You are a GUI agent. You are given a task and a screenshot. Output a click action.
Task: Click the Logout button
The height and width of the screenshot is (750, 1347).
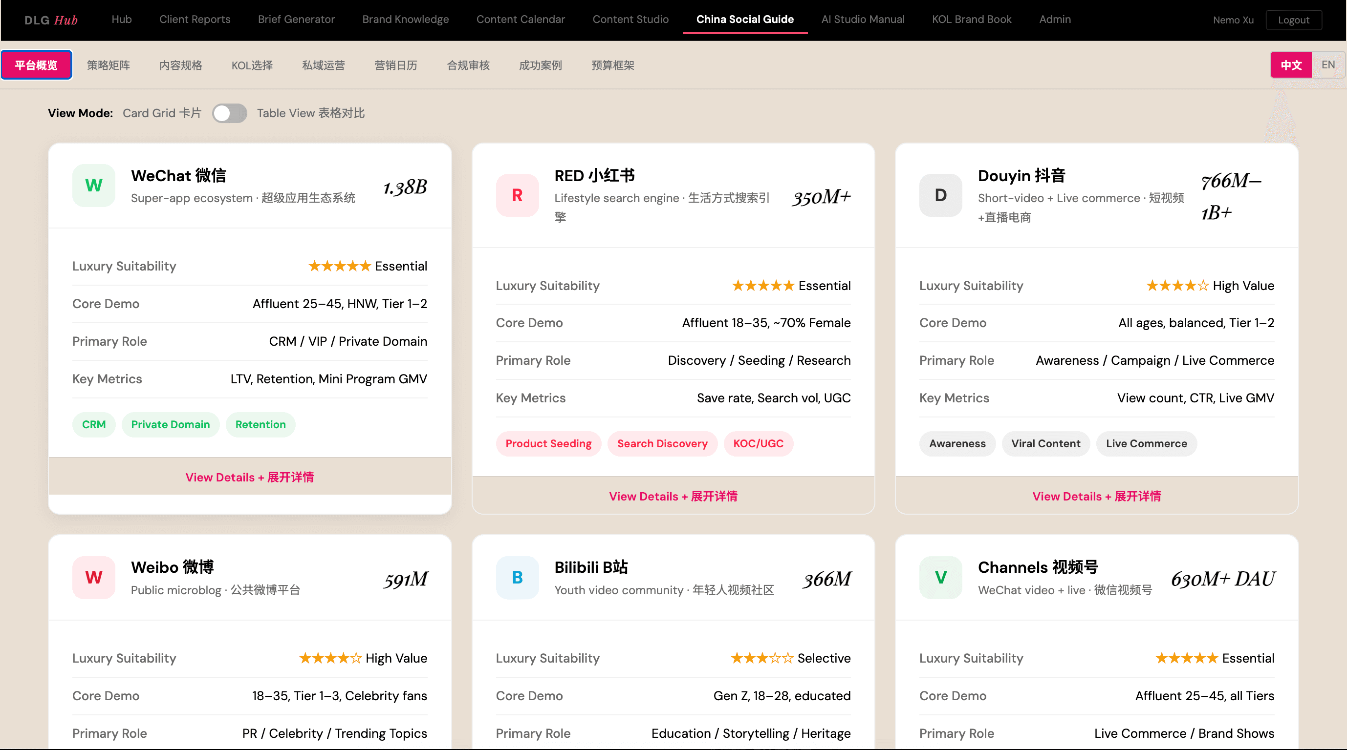(1293, 20)
